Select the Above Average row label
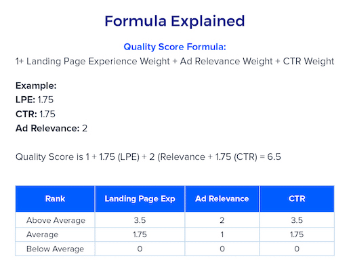This screenshot has height=271, width=351. click(56, 220)
